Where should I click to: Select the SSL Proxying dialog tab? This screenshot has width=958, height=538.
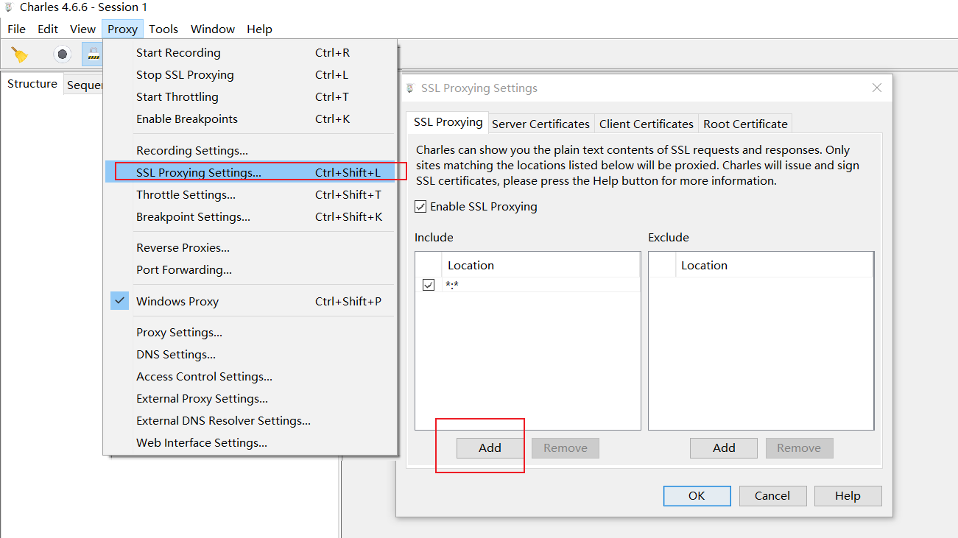coord(448,122)
